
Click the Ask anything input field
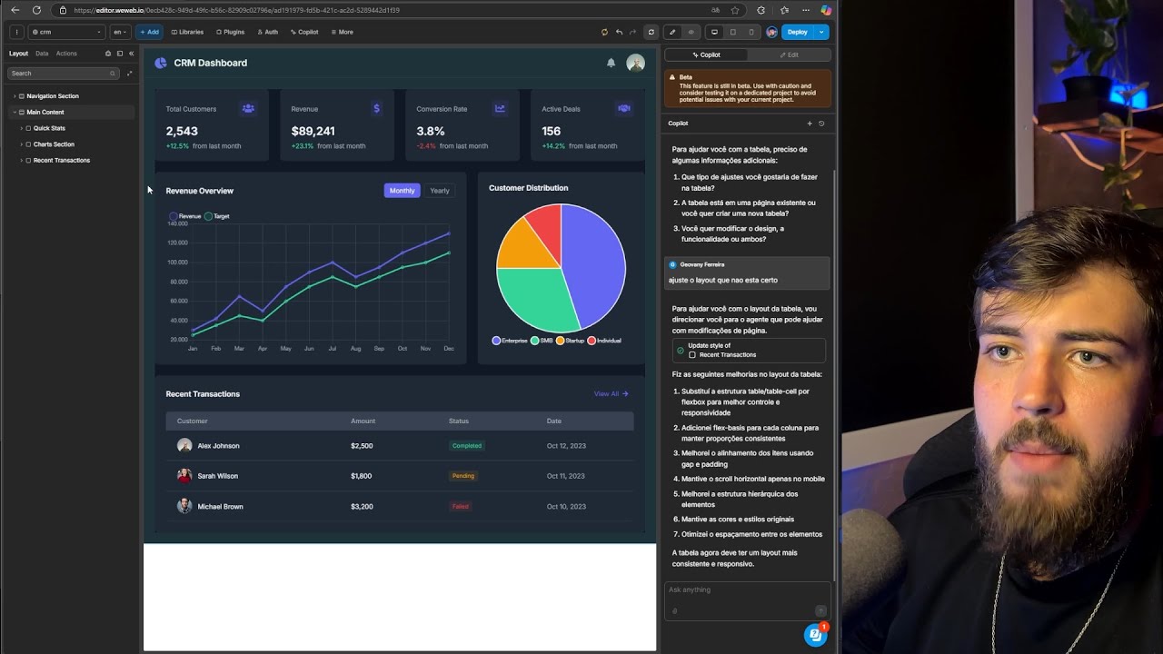(x=747, y=590)
